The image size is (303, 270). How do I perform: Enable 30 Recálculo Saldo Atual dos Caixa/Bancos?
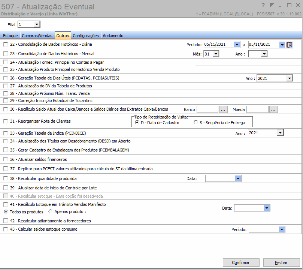click(6, 109)
